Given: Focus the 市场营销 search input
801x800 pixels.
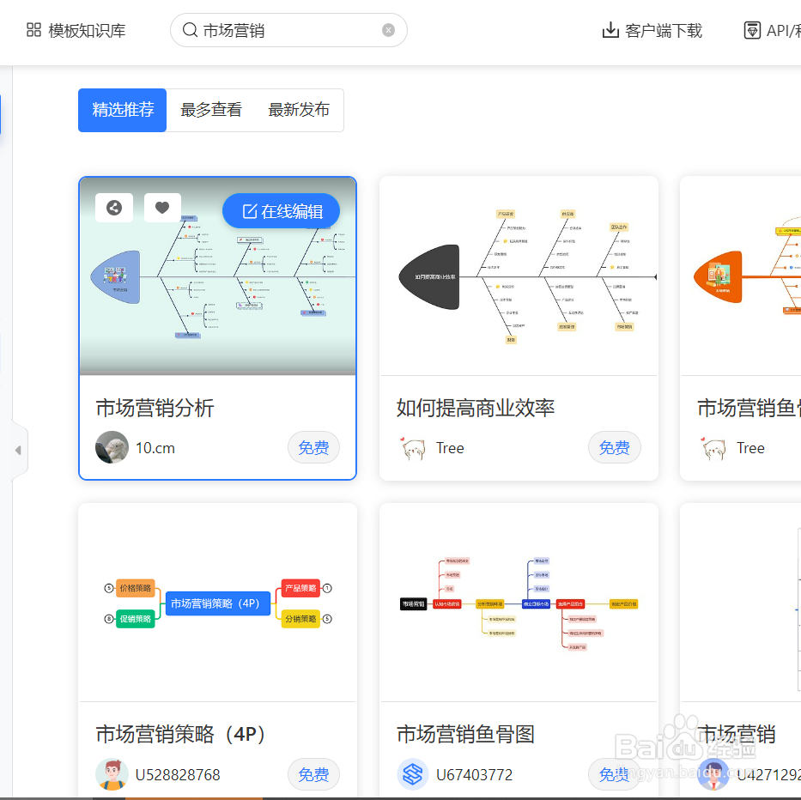Looking at the screenshot, I should 288,30.
